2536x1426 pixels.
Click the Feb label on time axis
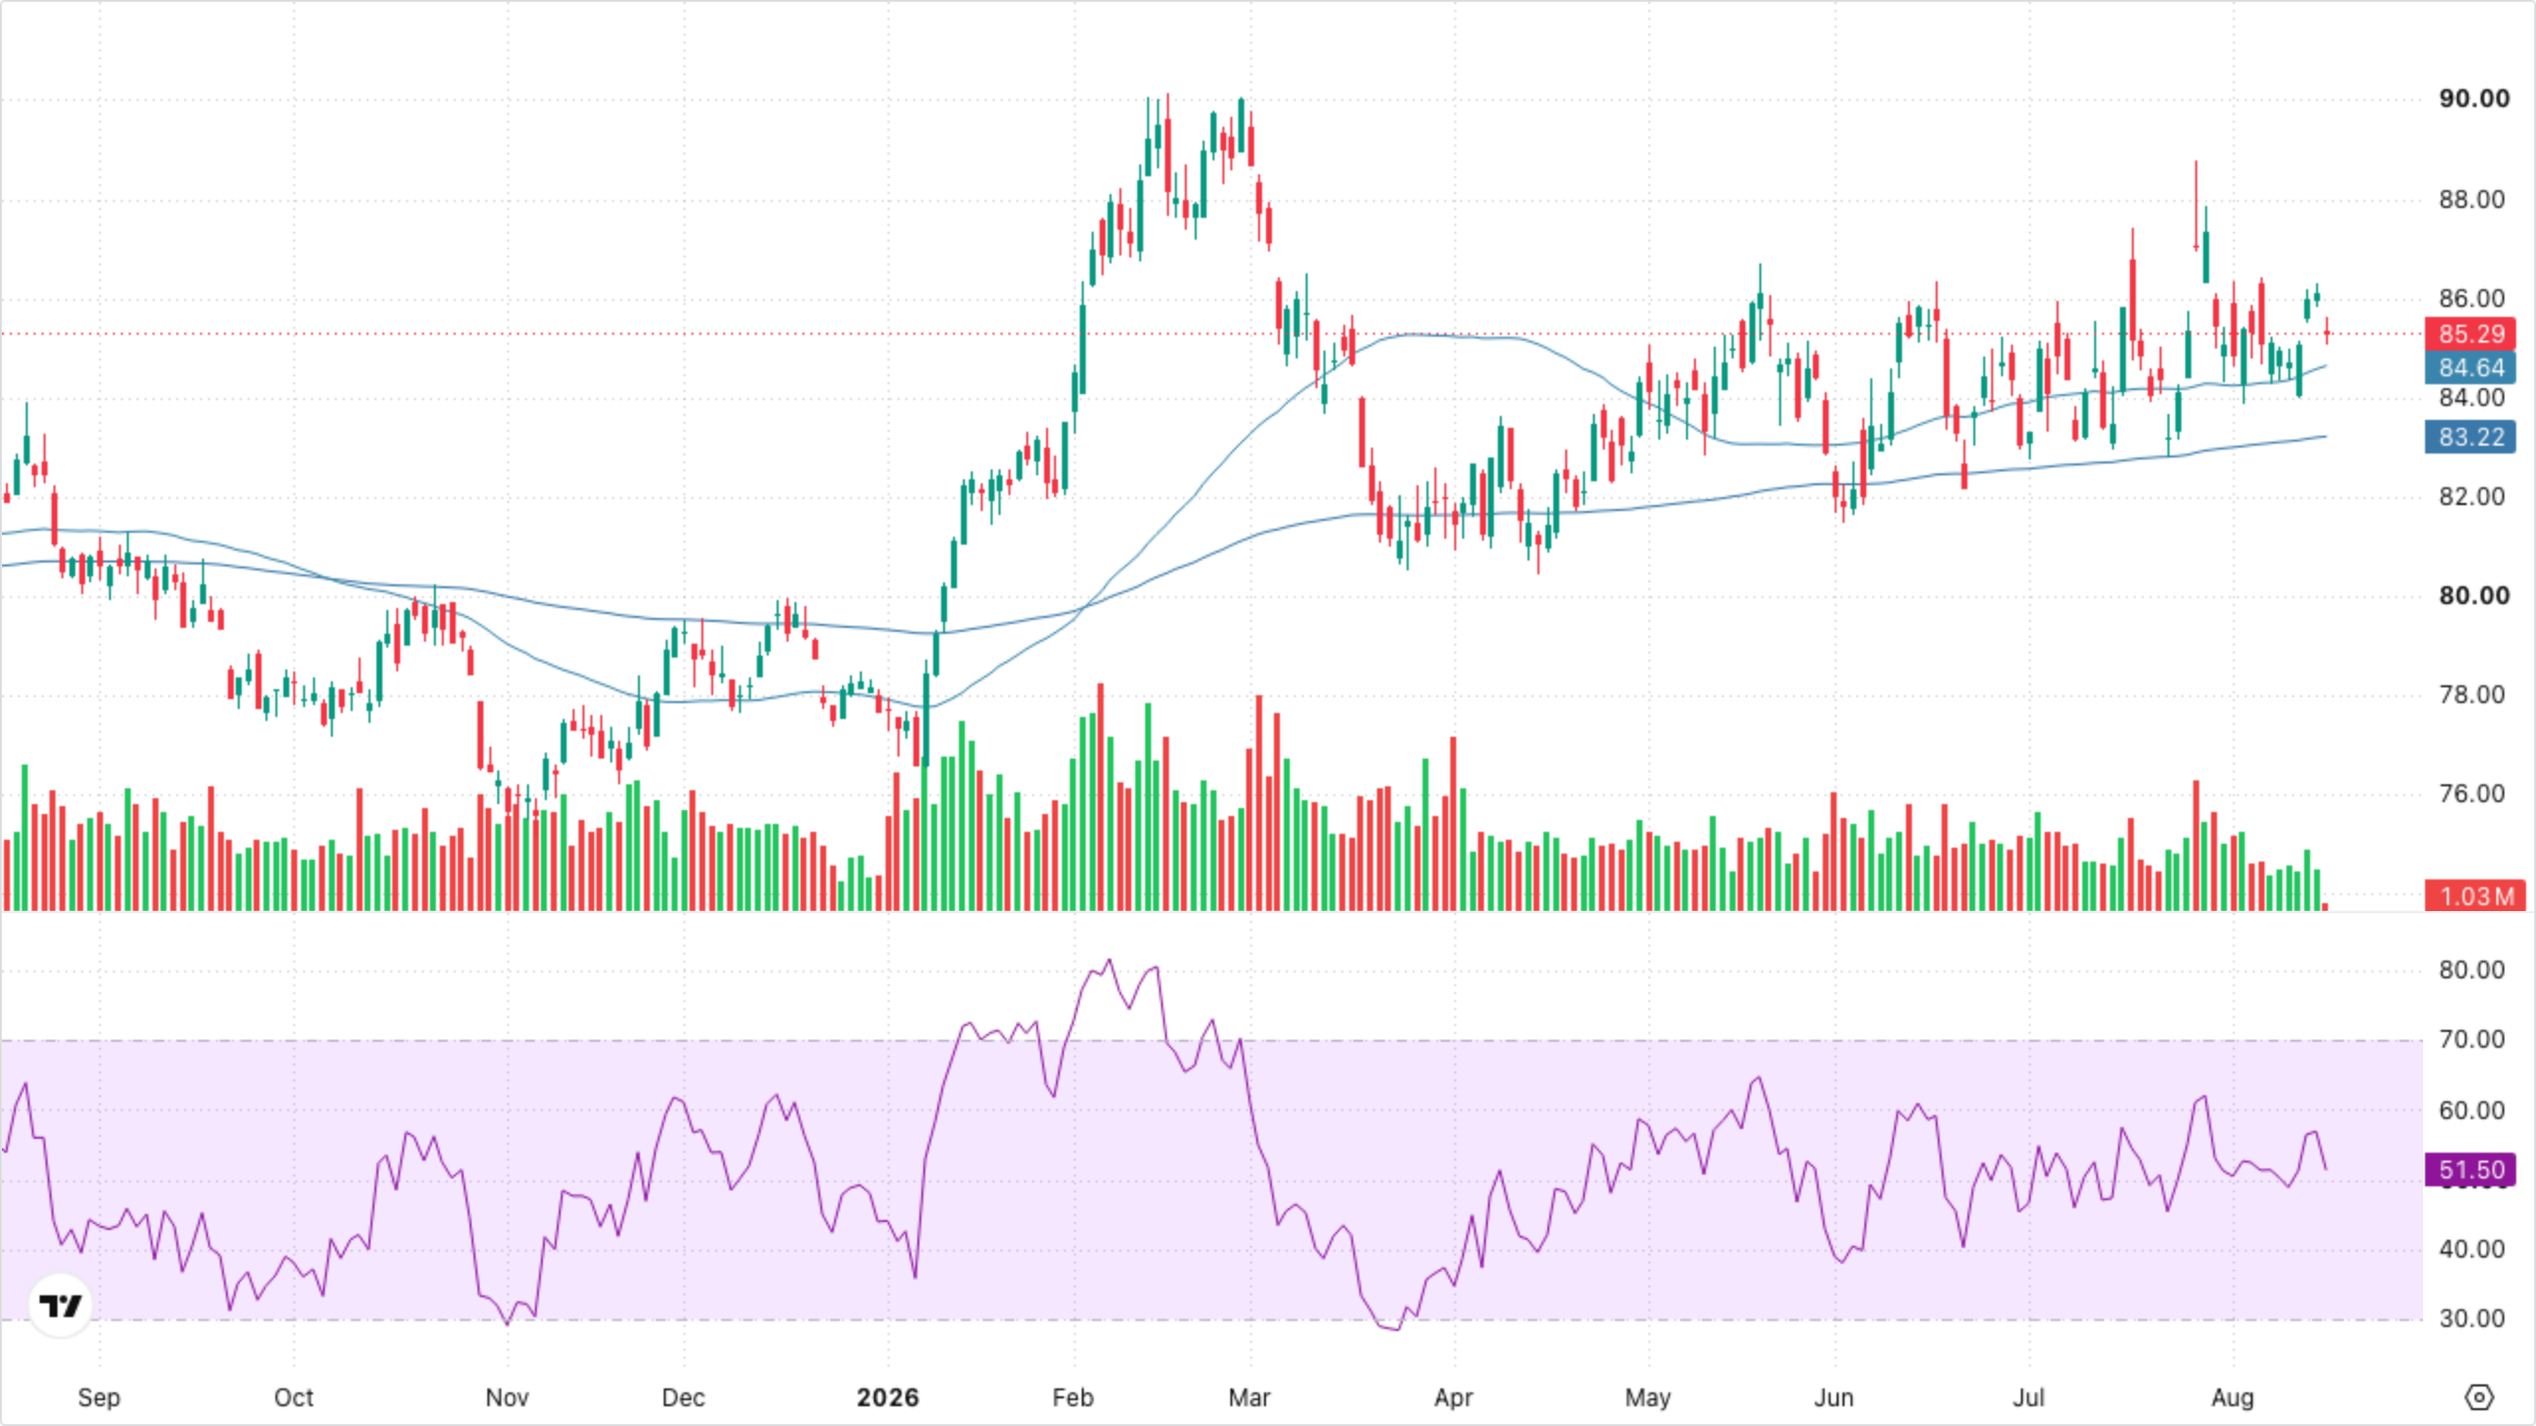[1073, 1398]
